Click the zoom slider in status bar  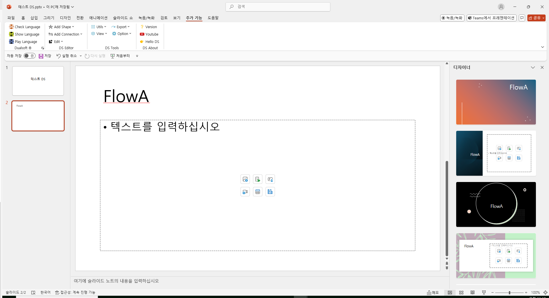(x=509, y=293)
